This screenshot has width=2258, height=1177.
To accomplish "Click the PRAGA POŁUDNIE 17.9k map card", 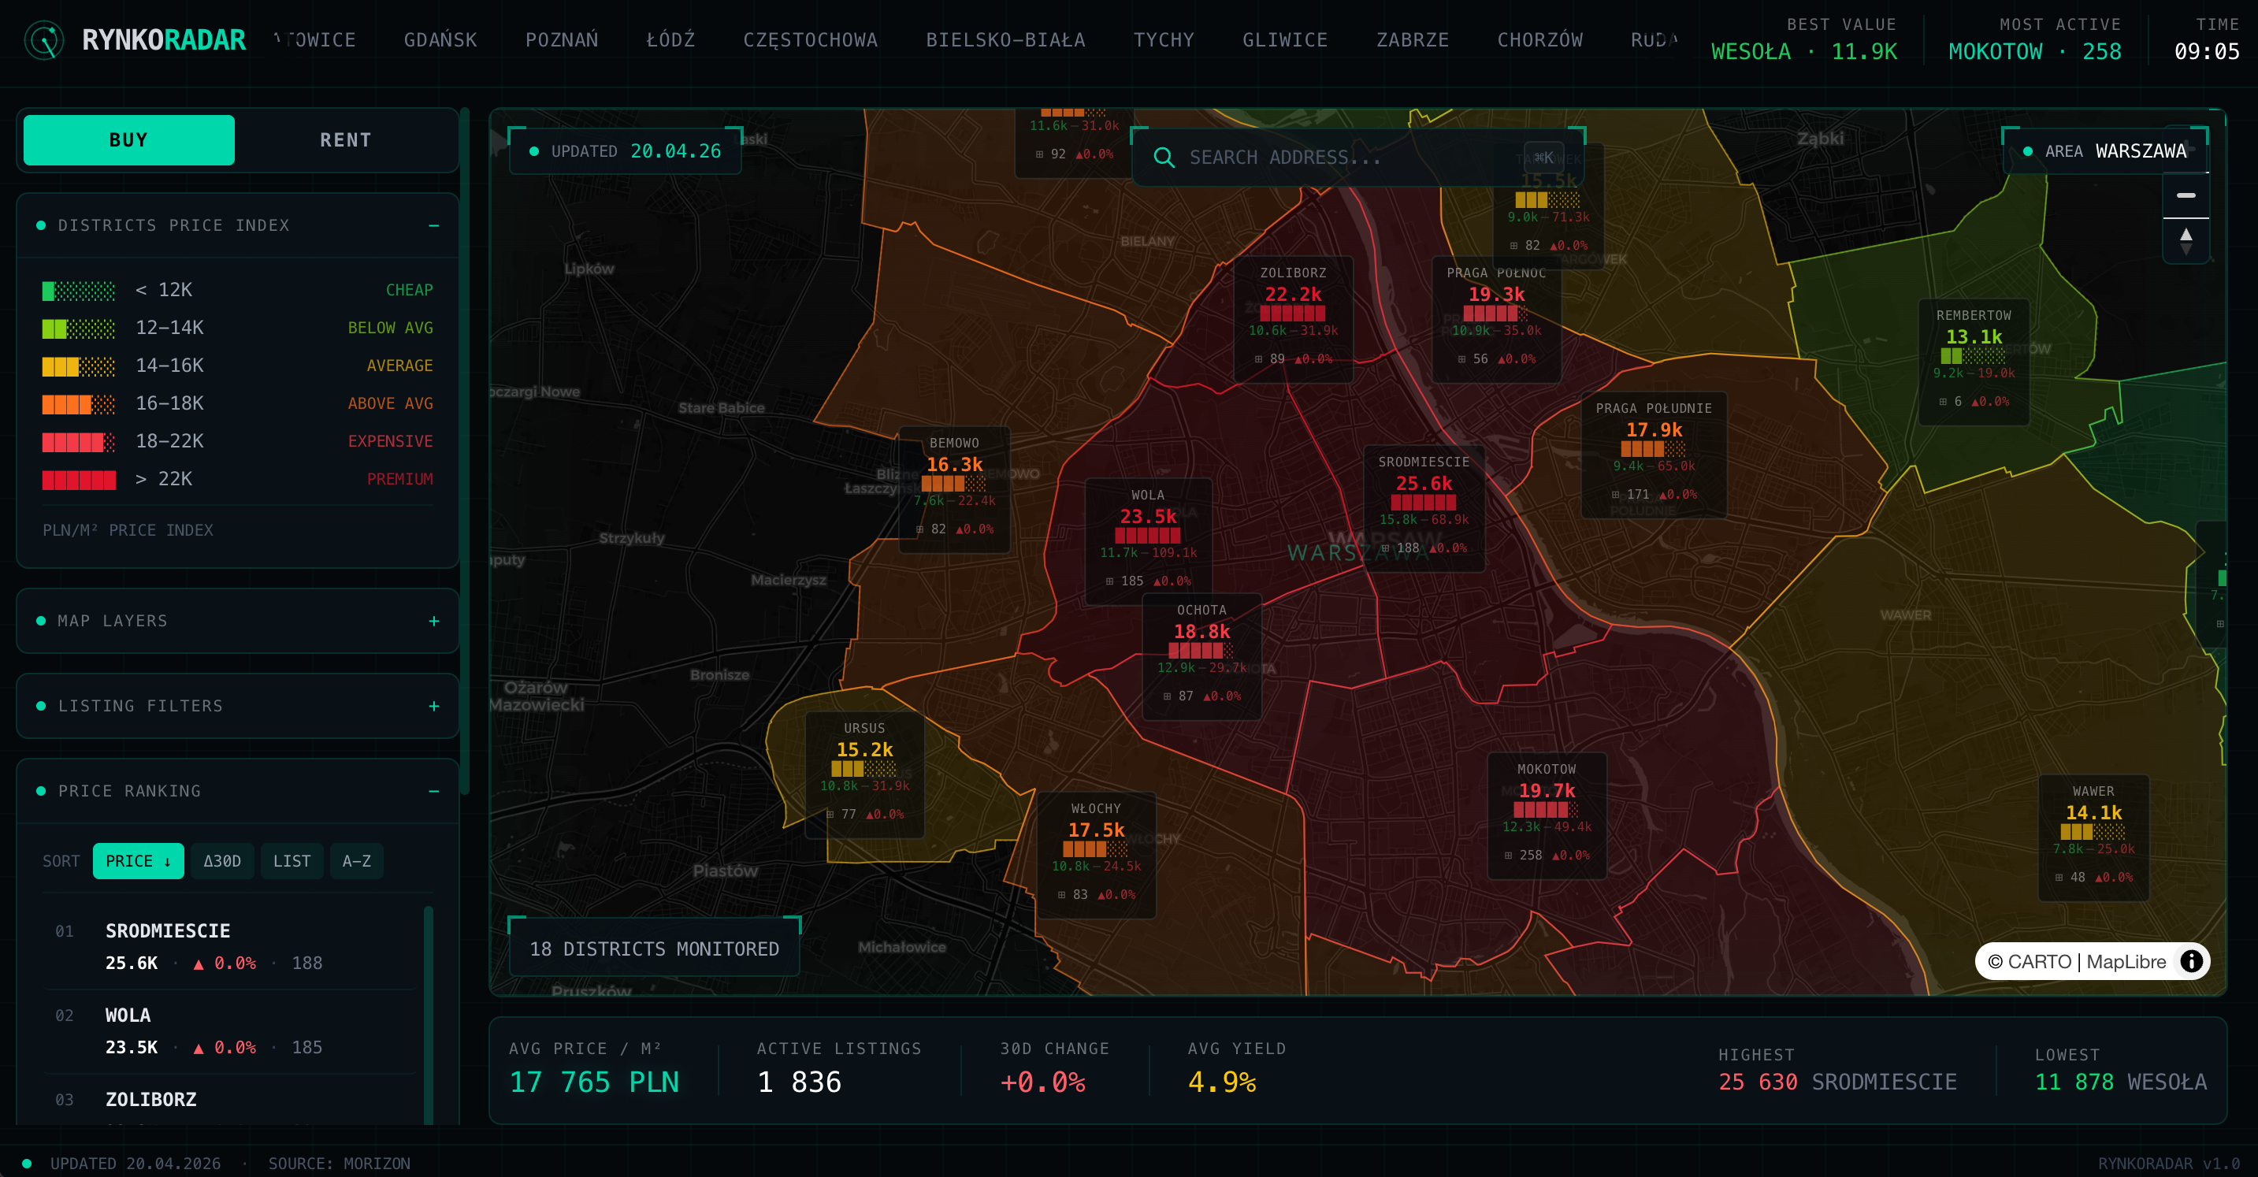I will point(1654,455).
